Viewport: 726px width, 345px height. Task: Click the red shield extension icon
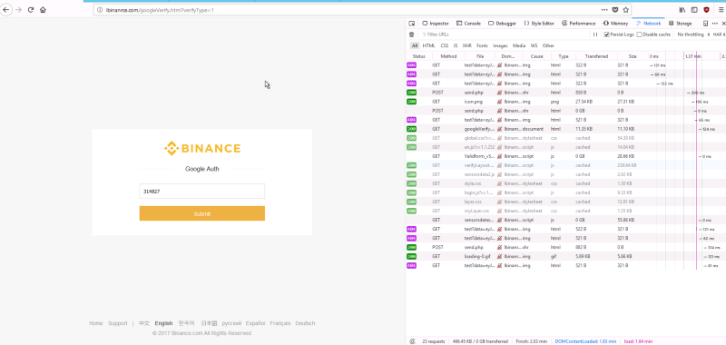(x=707, y=10)
